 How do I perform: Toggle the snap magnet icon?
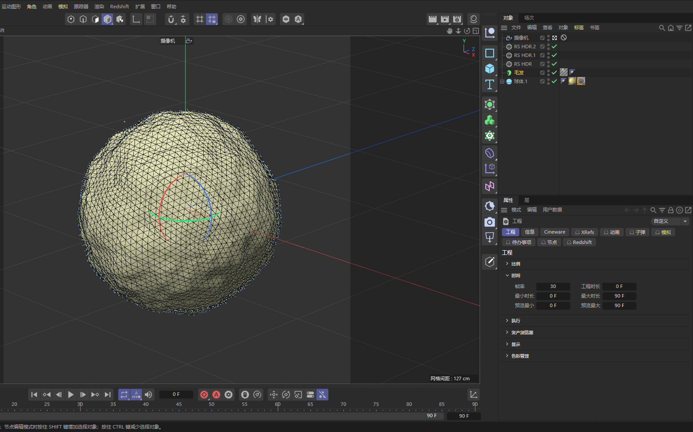(x=171, y=19)
